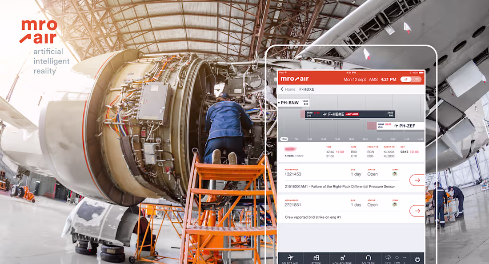Select the Select A/C airplane icon

coord(289,258)
